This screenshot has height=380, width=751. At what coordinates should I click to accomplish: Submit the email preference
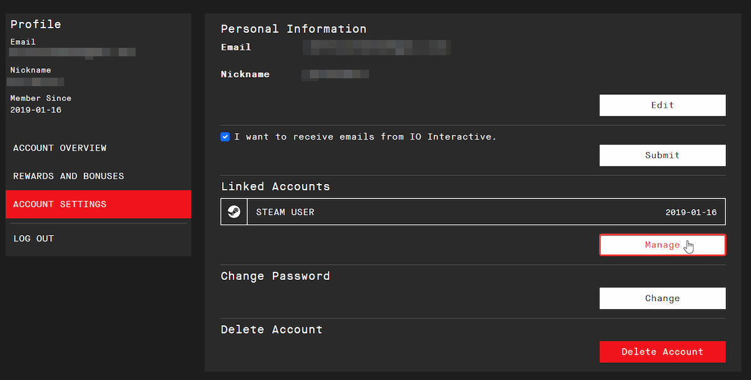pyautogui.click(x=662, y=155)
